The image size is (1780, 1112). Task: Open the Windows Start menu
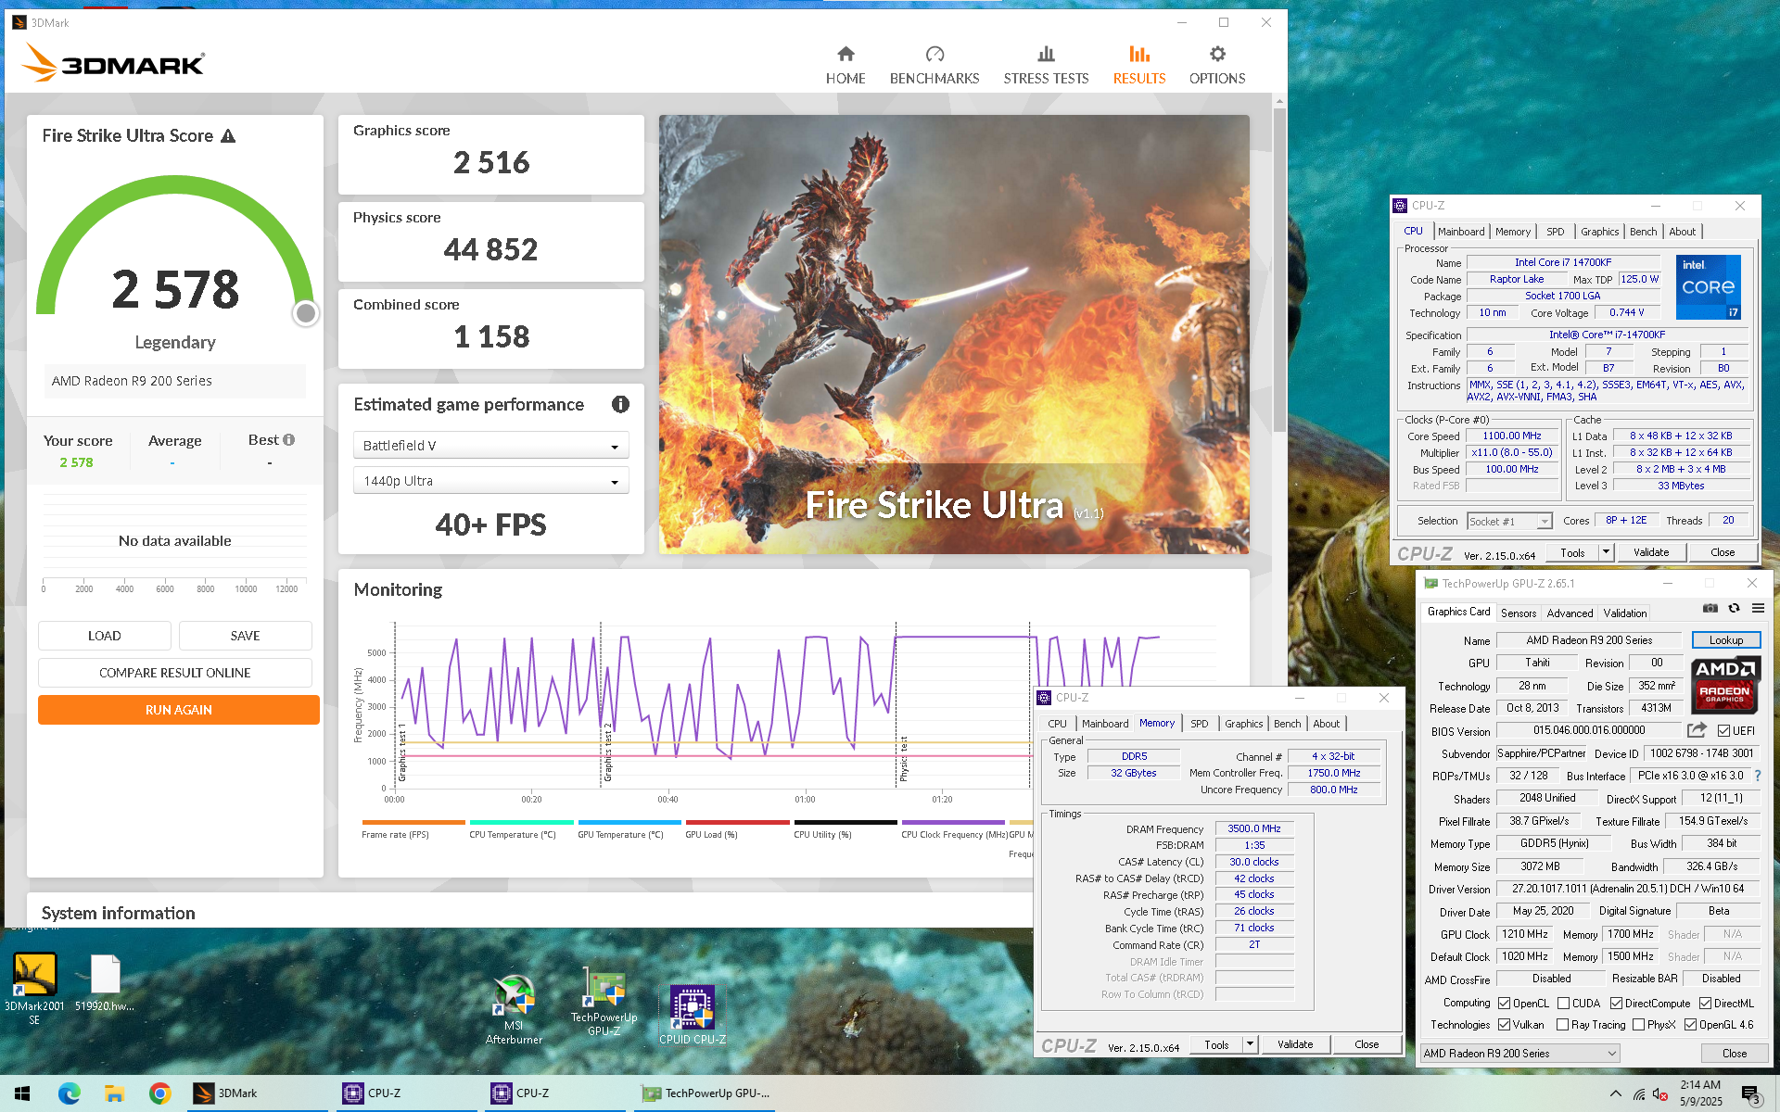pyautogui.click(x=22, y=1093)
